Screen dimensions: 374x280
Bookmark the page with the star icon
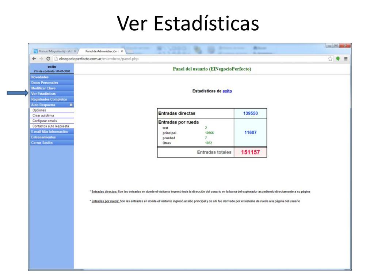[330, 59]
